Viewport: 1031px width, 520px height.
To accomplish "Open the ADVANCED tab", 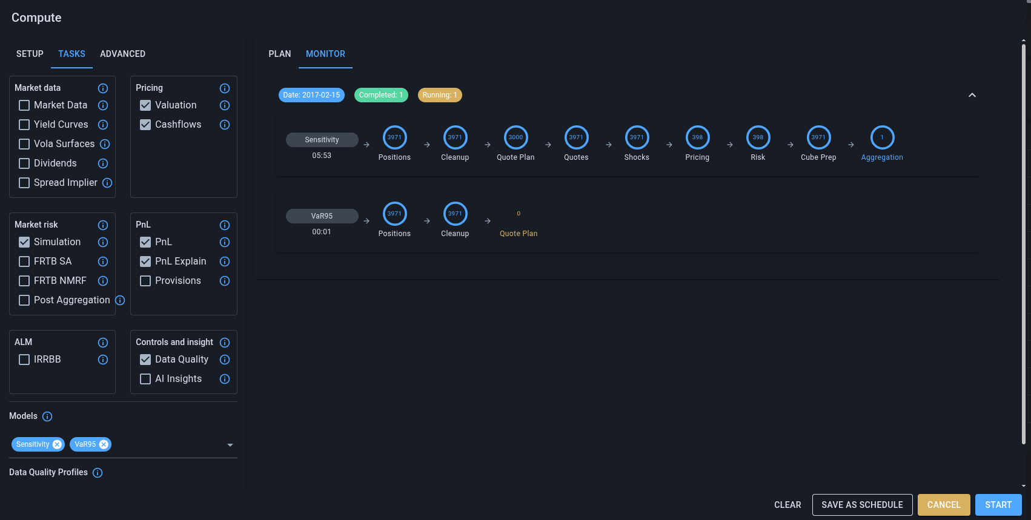I will [x=122, y=54].
